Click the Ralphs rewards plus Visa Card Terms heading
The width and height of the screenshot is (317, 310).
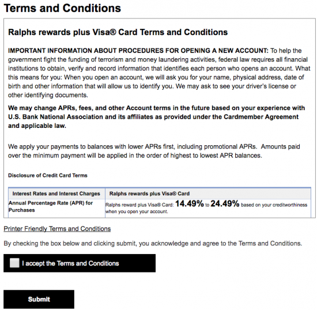118,32
